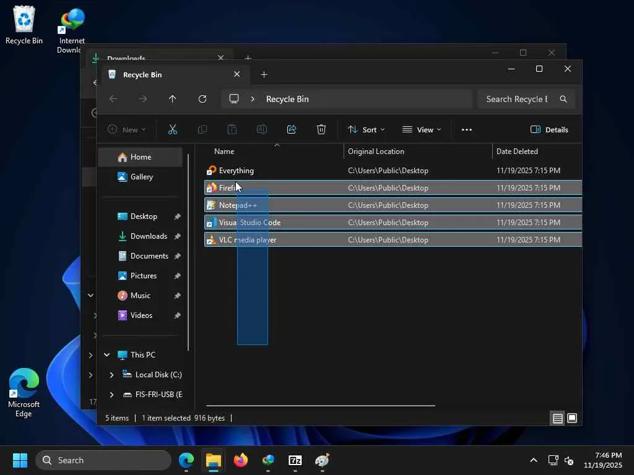Open Firefox from the taskbar
The image size is (634, 475).
click(x=241, y=460)
